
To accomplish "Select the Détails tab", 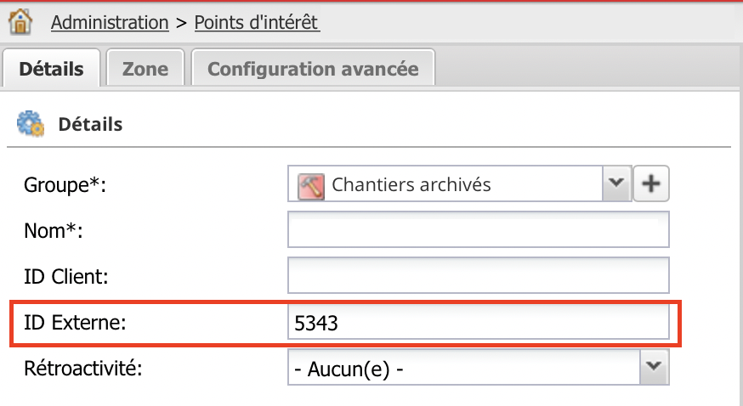I will pos(52,69).
